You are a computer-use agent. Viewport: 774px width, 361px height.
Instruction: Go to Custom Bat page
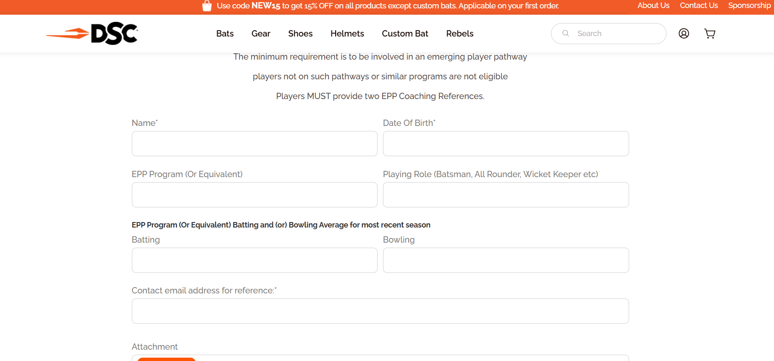405,34
